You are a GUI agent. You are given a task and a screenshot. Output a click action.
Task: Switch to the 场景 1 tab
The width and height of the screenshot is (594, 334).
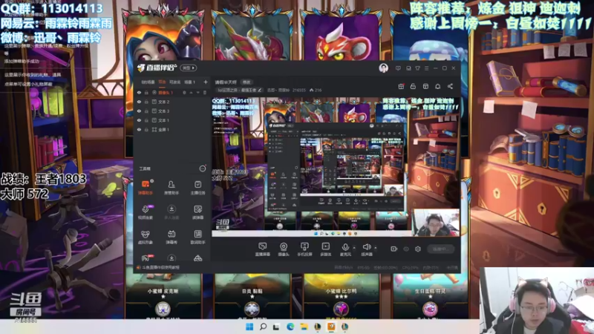[189, 82]
